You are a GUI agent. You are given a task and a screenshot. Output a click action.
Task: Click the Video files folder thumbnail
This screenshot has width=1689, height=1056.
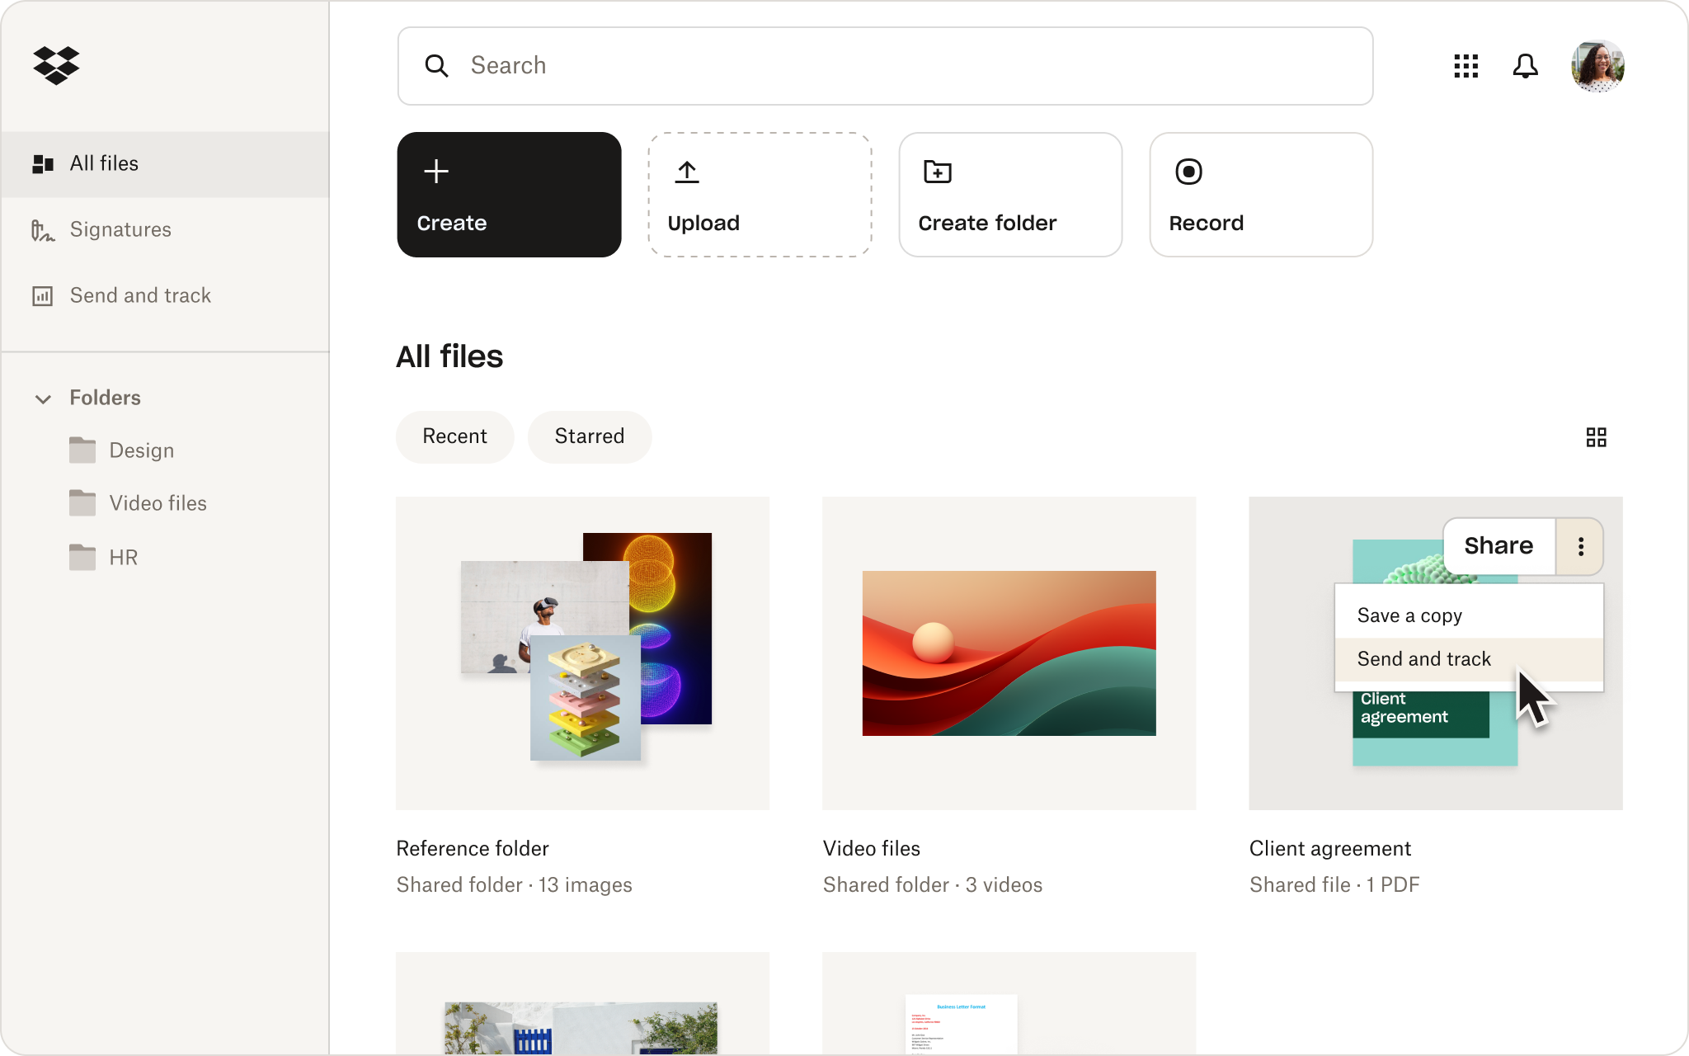1008,652
